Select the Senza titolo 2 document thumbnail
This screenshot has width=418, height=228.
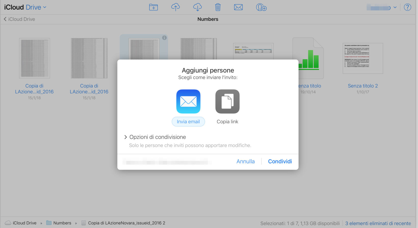(363, 58)
